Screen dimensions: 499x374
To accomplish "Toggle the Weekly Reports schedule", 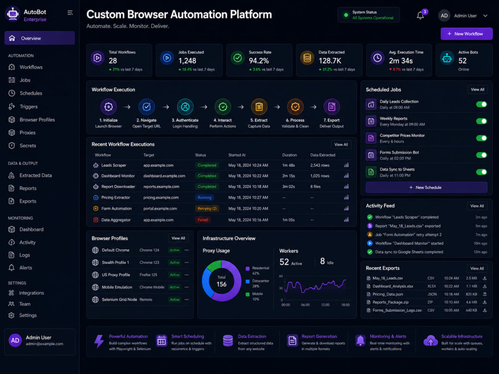I will click(x=481, y=121).
